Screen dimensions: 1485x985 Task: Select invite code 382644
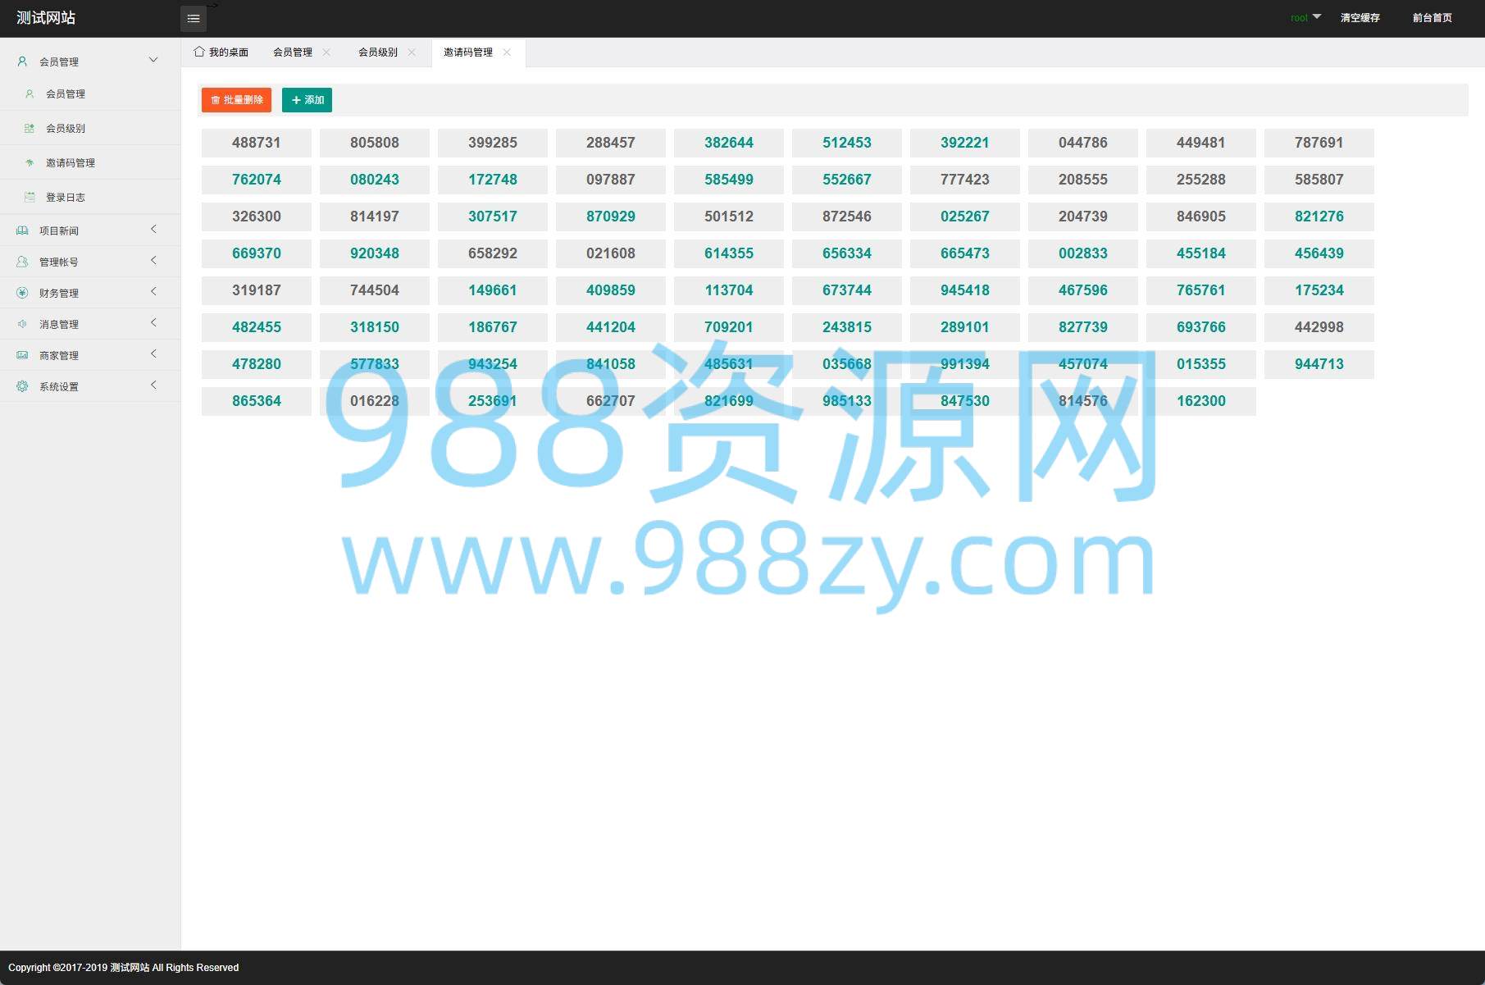coord(729,143)
